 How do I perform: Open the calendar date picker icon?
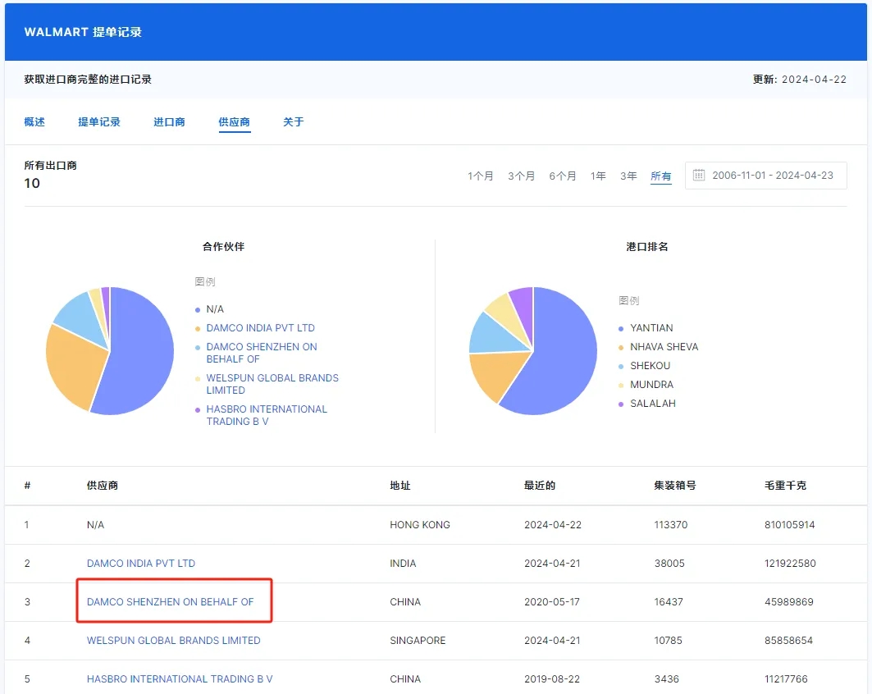pyautogui.click(x=699, y=175)
